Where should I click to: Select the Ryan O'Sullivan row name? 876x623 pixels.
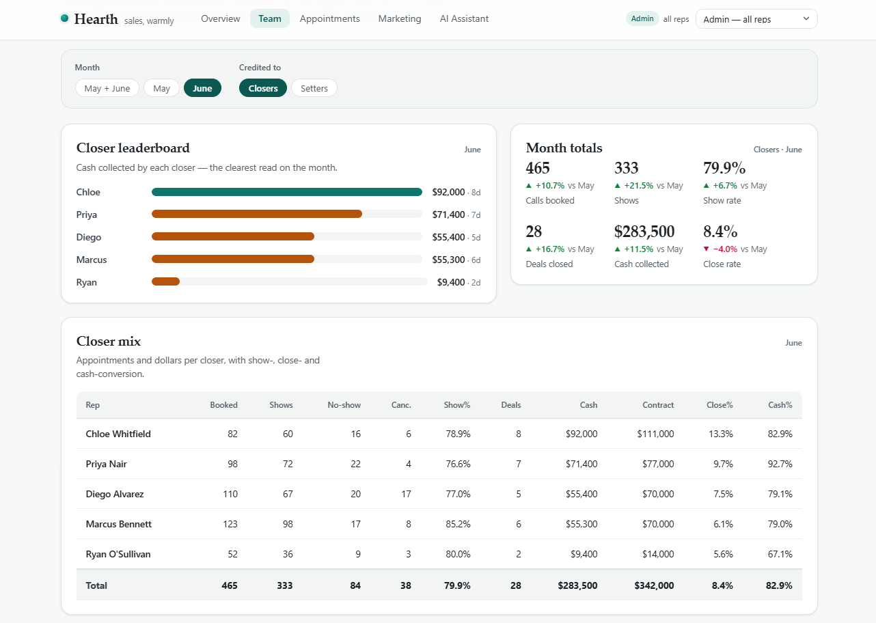[x=118, y=554]
